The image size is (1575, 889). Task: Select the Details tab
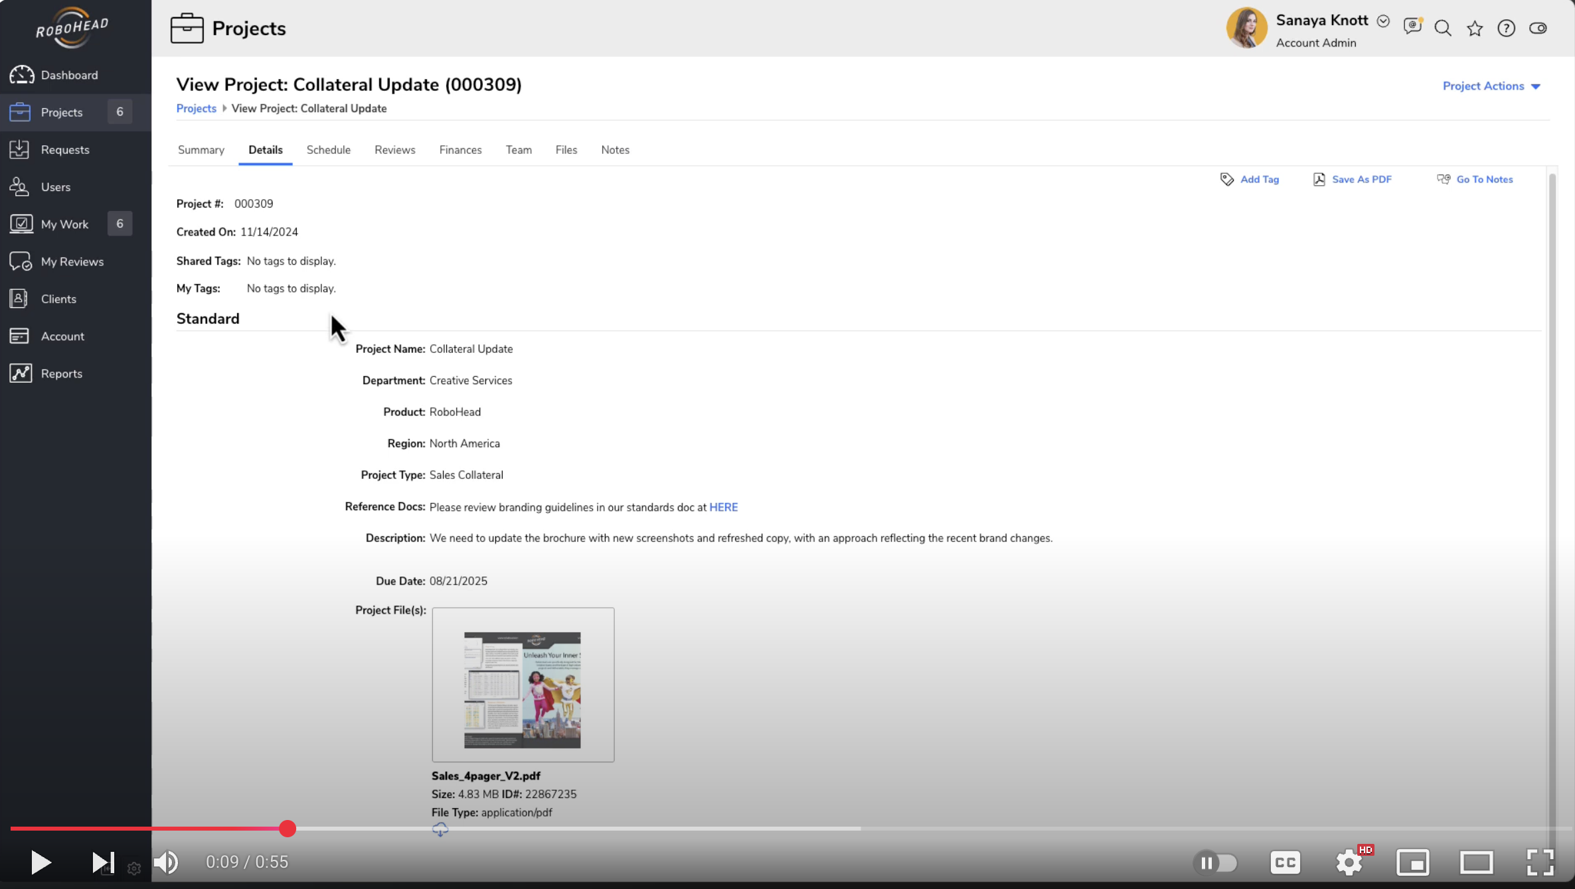point(266,150)
